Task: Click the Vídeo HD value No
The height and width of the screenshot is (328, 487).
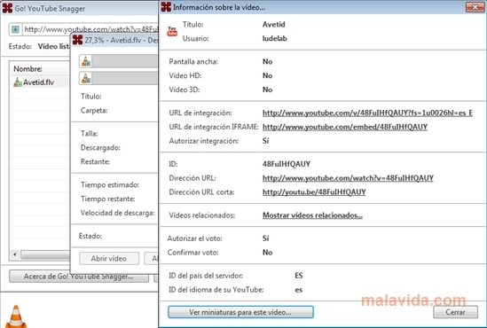Action: click(x=267, y=75)
